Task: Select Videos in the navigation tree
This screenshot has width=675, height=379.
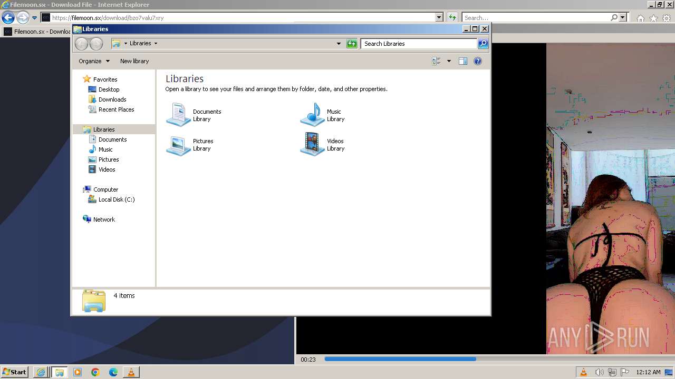Action: (x=107, y=169)
